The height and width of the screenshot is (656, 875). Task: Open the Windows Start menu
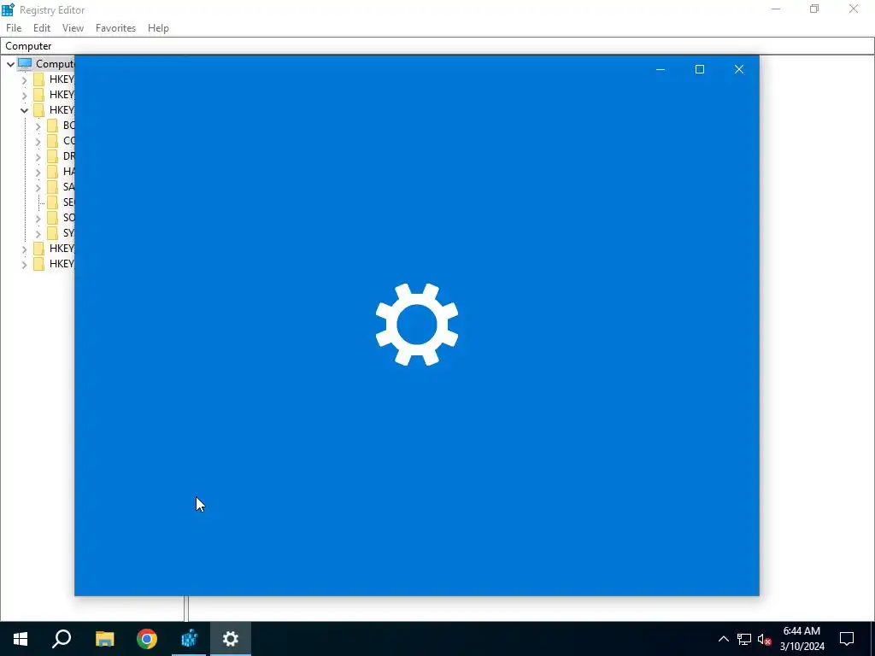point(21,639)
